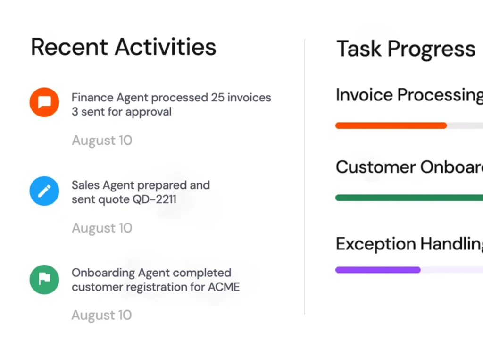Select the Invoice Processing task label
This screenshot has height=349, width=483.
click(x=409, y=95)
